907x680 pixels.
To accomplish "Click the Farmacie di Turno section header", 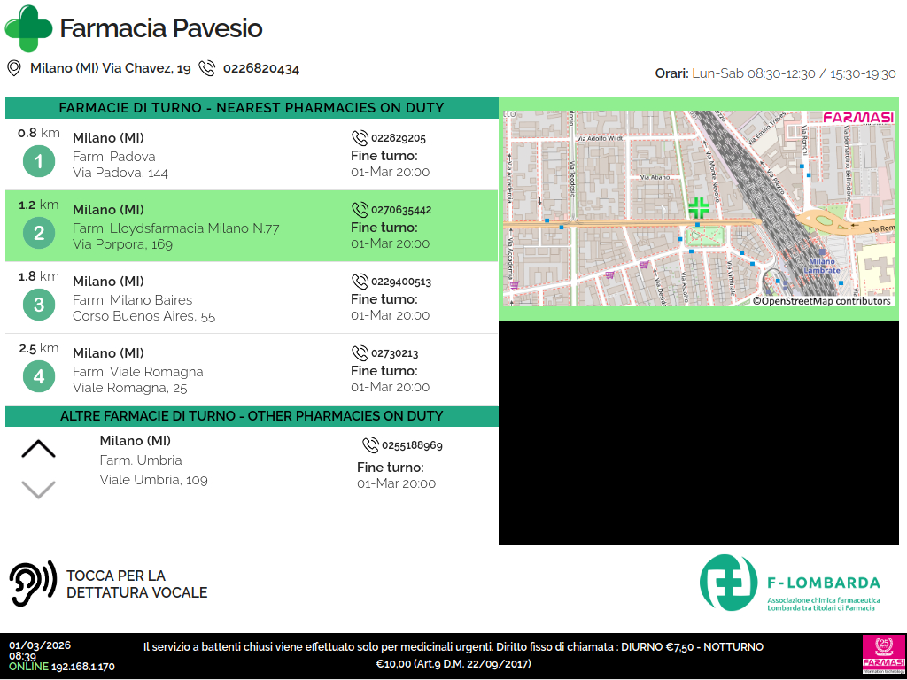I will (x=252, y=108).
